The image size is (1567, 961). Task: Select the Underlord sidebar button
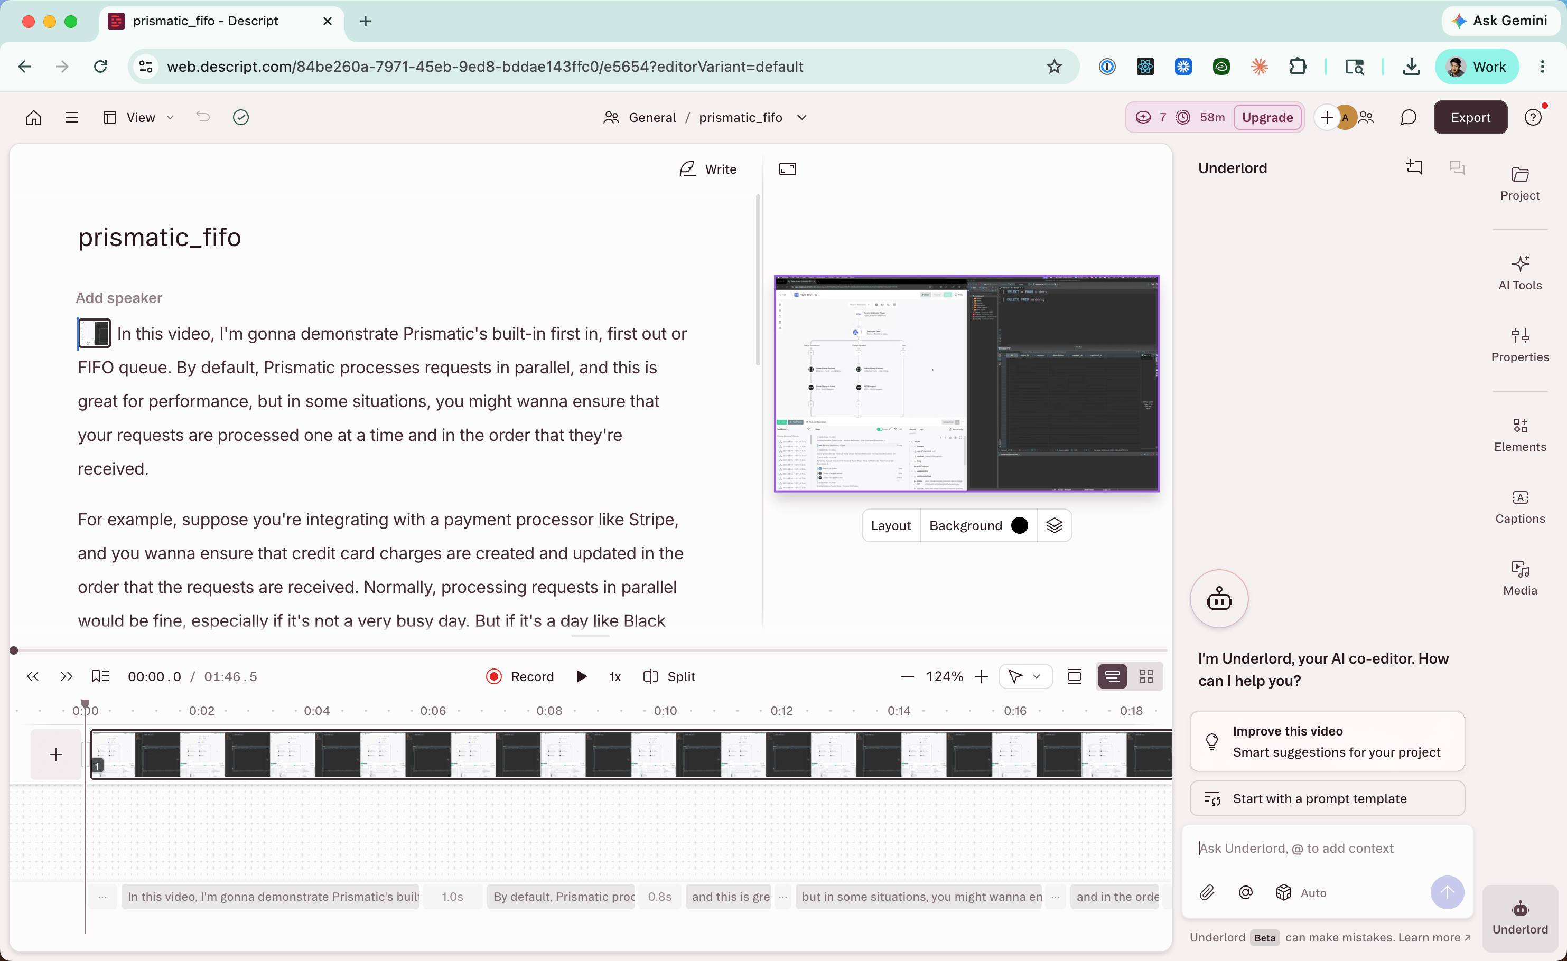pos(1520,917)
